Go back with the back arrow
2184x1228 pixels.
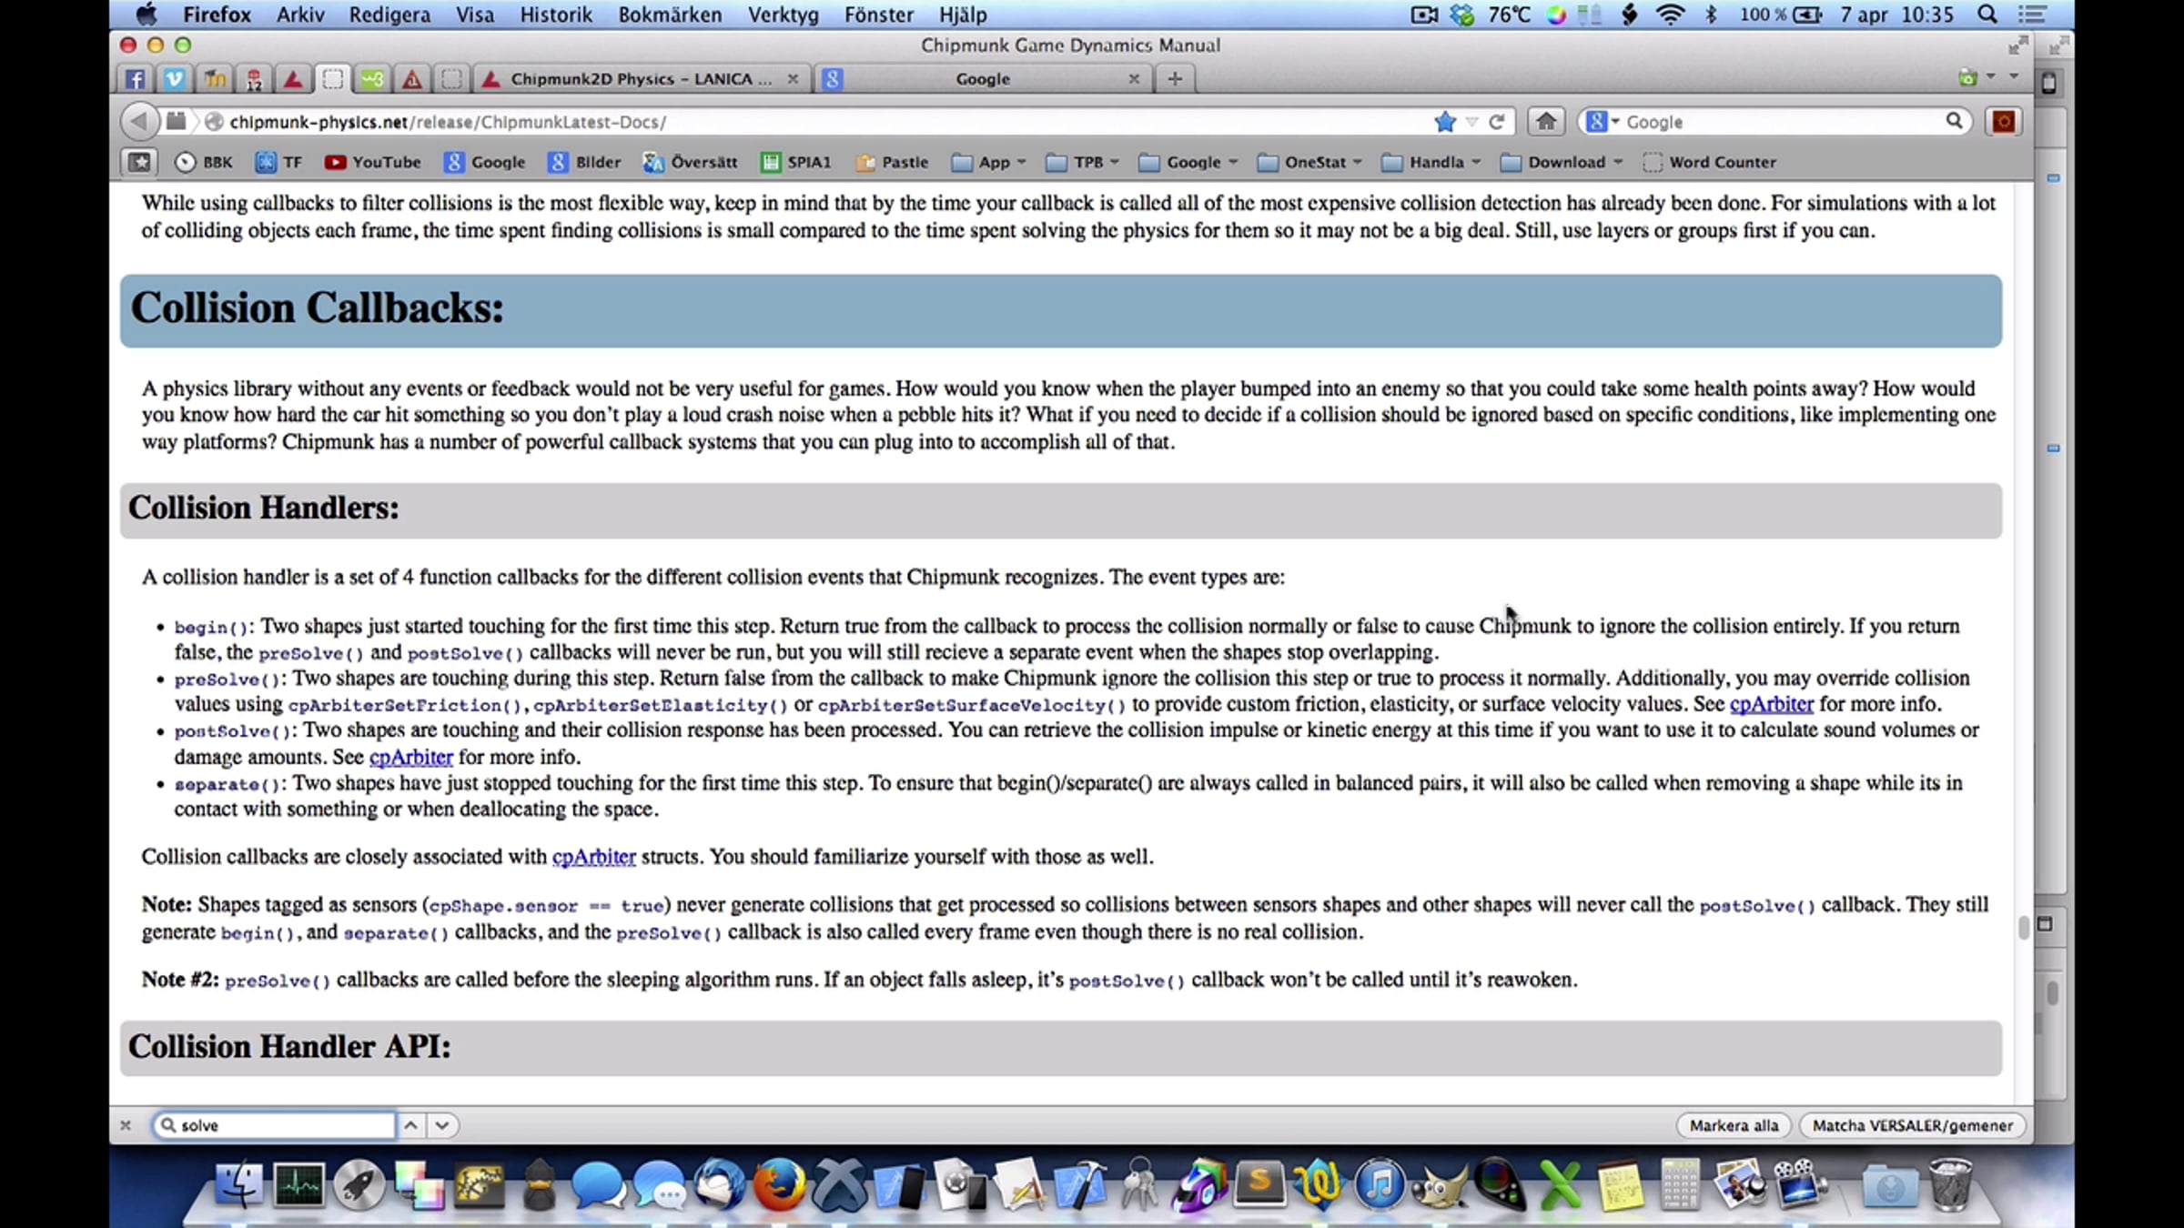pos(138,121)
